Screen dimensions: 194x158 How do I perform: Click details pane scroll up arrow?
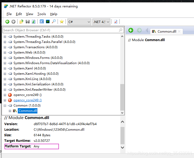click(122, 122)
